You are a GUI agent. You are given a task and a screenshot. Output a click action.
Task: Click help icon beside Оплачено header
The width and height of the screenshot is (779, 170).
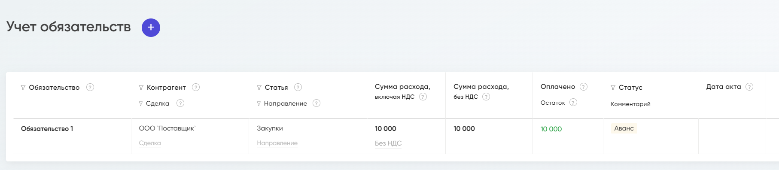584,87
